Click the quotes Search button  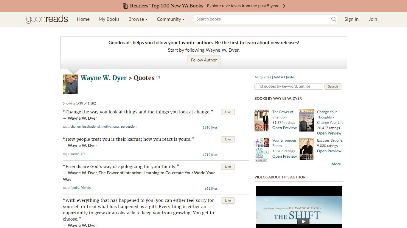click(x=333, y=86)
